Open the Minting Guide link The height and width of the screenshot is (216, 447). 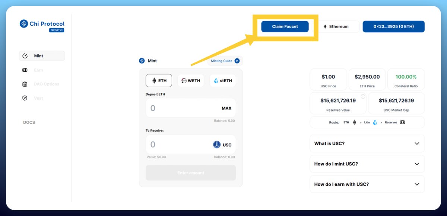pos(225,61)
